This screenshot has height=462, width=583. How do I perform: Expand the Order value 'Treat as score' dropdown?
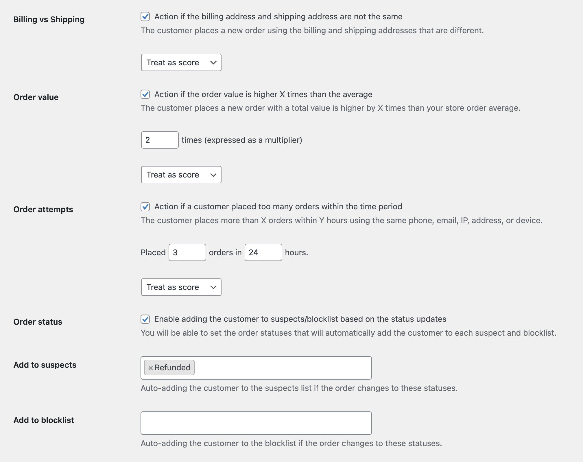(x=181, y=175)
